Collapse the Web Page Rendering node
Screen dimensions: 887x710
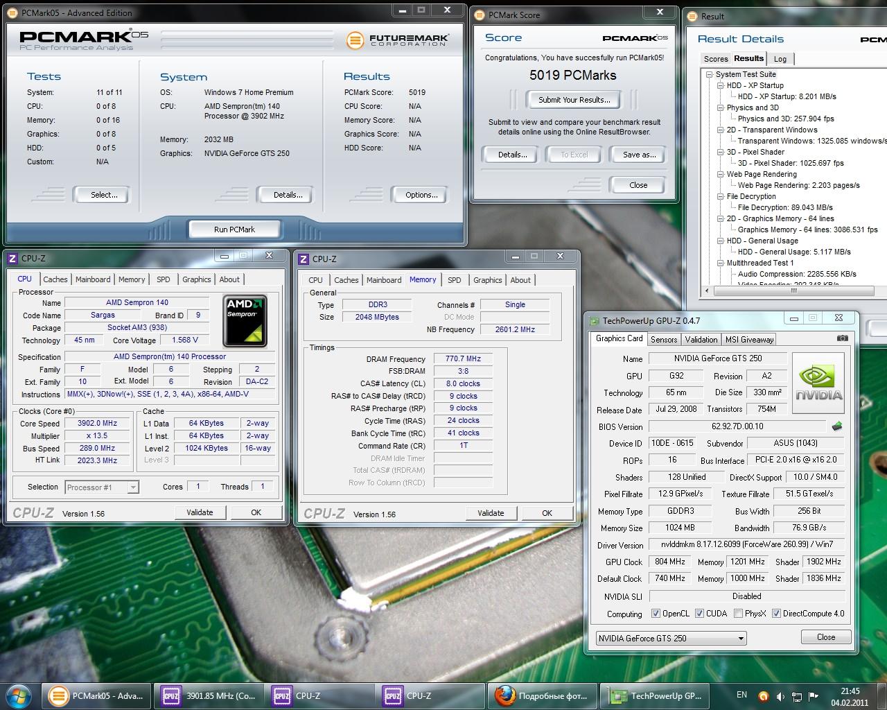coord(720,174)
